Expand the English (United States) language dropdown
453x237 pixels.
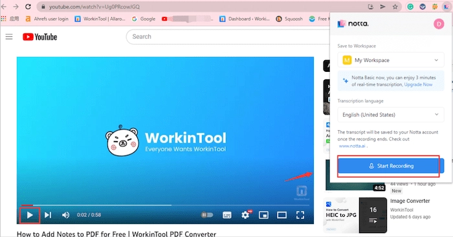click(x=391, y=115)
